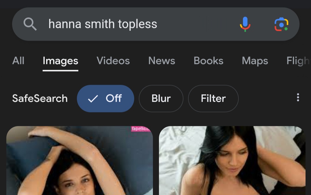This screenshot has width=311, height=195.
Task: Go to the Videos tab
Action: pyautogui.click(x=113, y=61)
